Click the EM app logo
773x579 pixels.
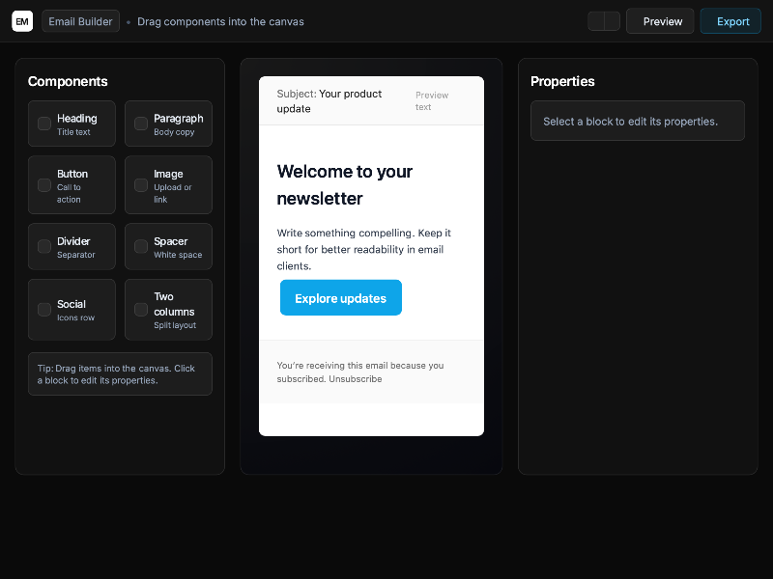(x=22, y=21)
